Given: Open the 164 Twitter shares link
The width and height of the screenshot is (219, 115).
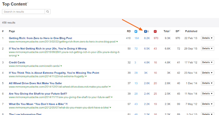Looking at the screenshot, I should (x=137, y=38).
